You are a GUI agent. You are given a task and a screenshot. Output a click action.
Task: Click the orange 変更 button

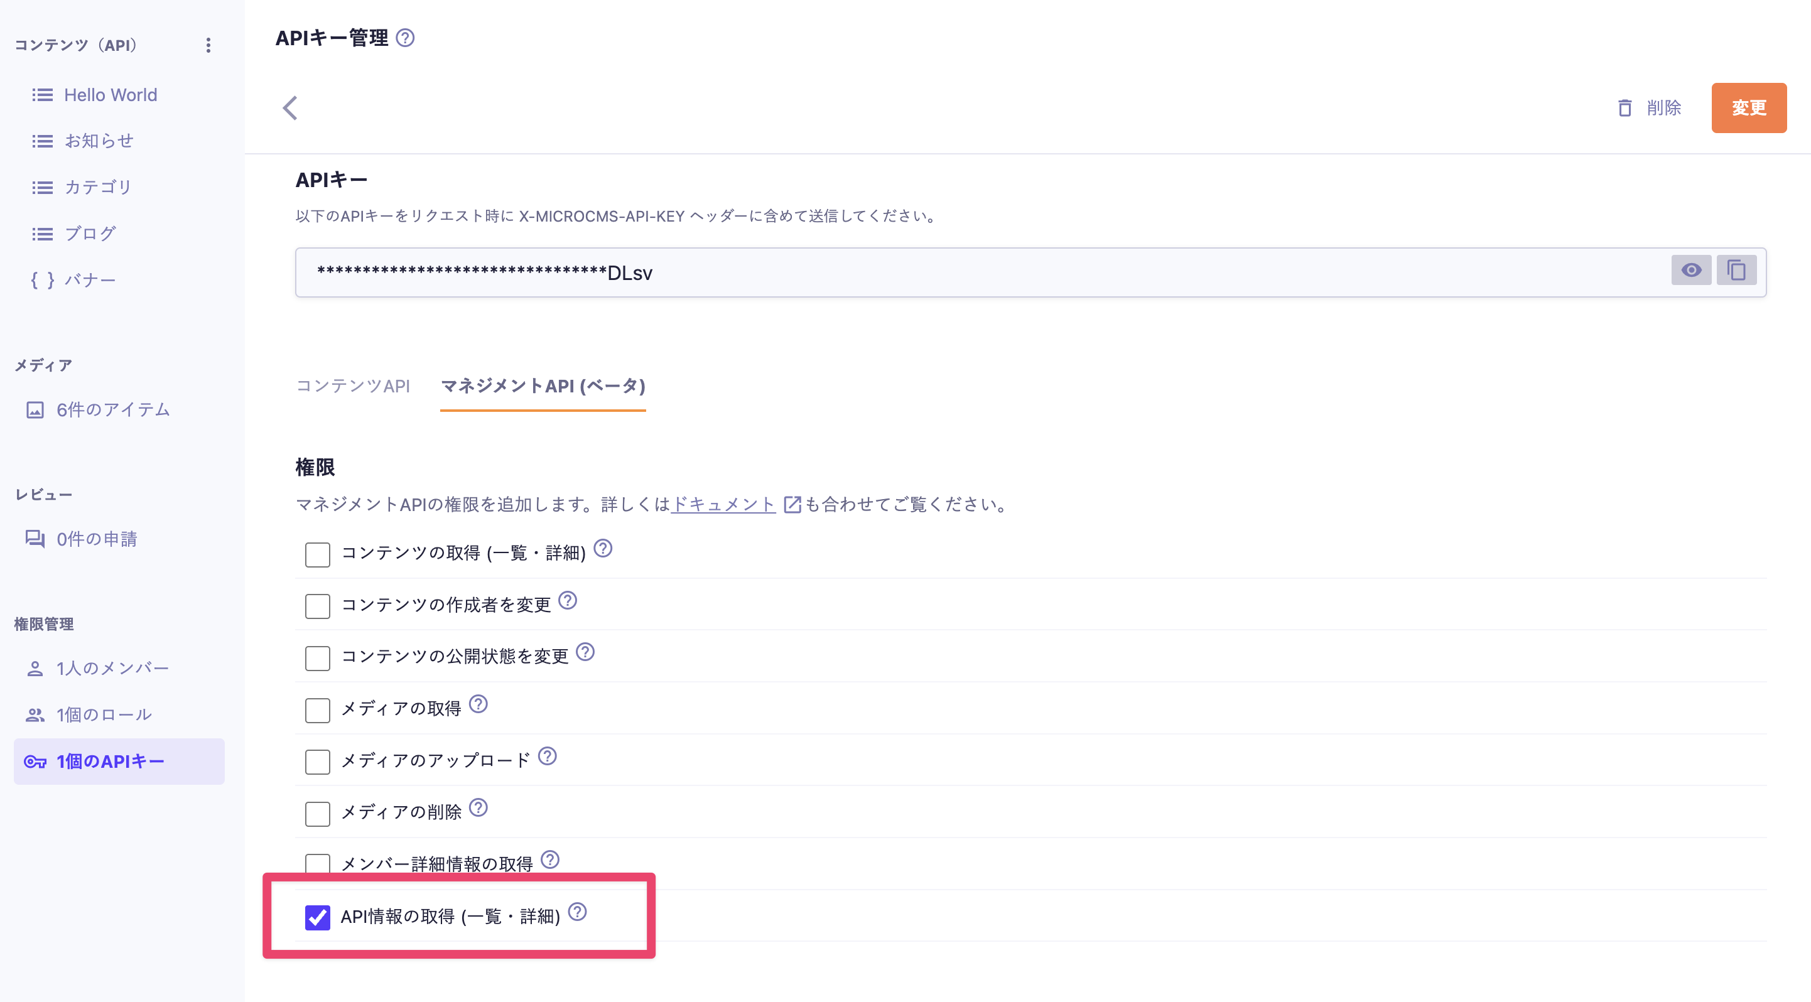point(1749,108)
